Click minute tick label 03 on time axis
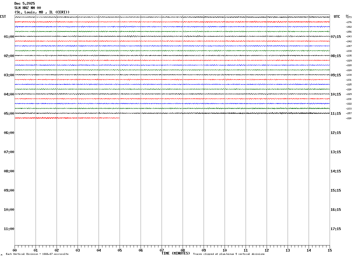Screen dimensions: 353x258 78,250
